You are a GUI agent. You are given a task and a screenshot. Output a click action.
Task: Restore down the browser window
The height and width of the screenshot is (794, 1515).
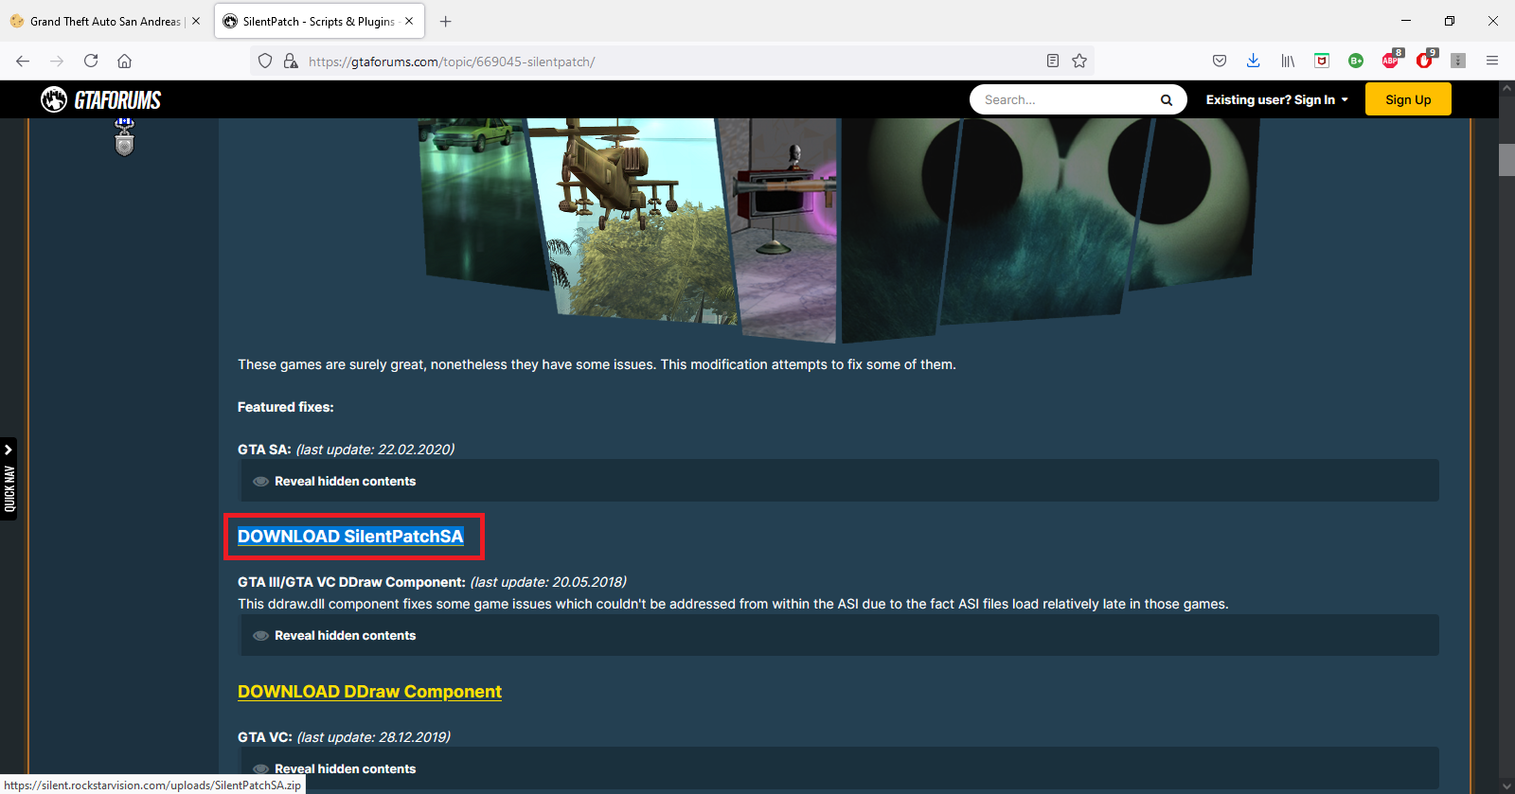(x=1450, y=21)
